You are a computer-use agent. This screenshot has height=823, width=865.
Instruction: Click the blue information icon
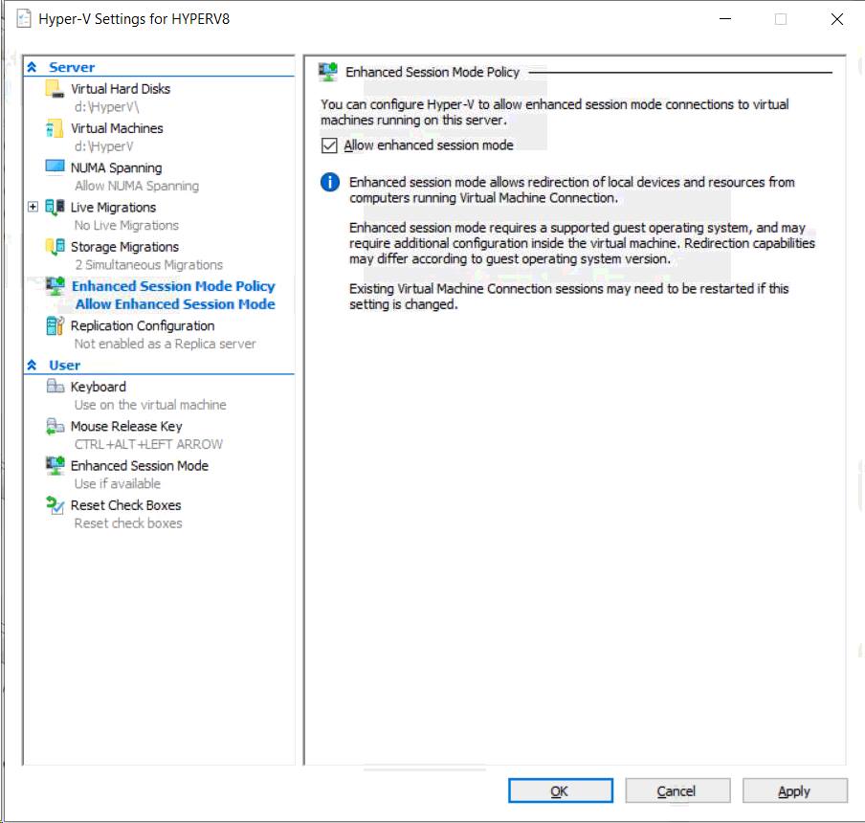point(330,182)
